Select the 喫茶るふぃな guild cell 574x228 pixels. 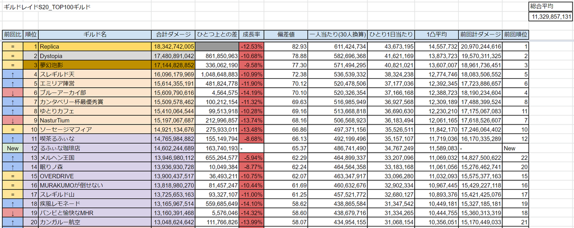point(95,139)
